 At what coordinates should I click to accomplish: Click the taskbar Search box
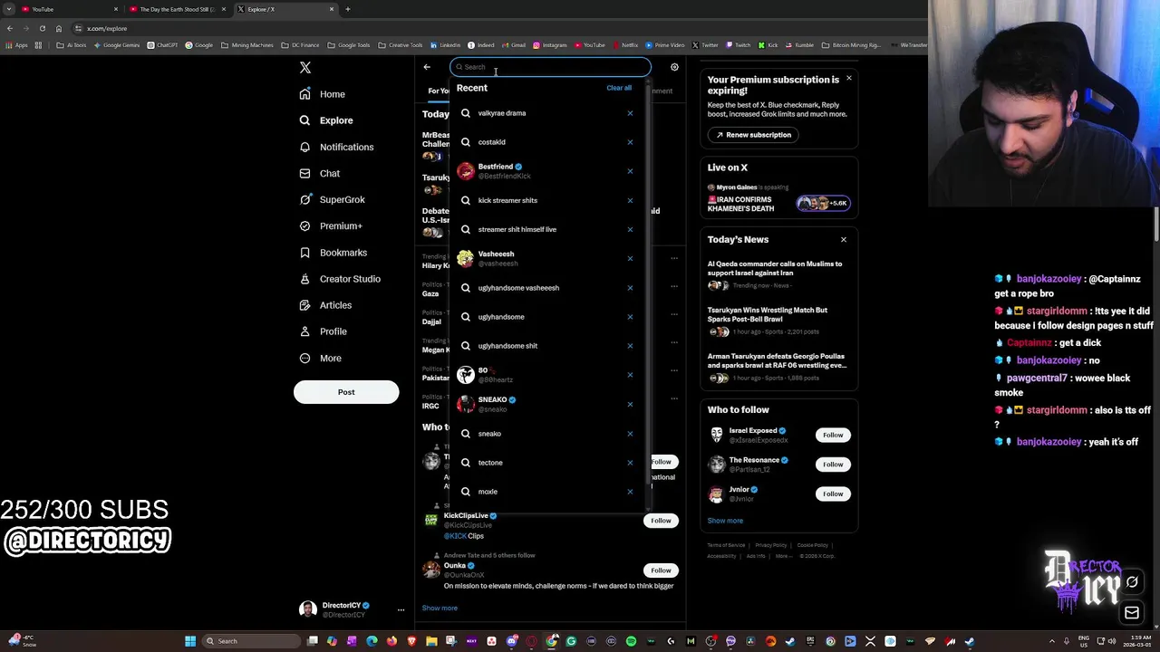[248, 641]
